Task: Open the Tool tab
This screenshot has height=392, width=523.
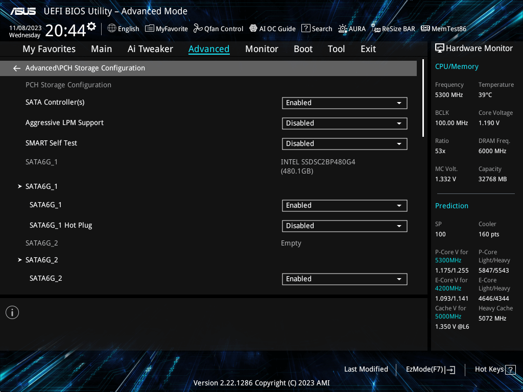Action: coord(336,49)
